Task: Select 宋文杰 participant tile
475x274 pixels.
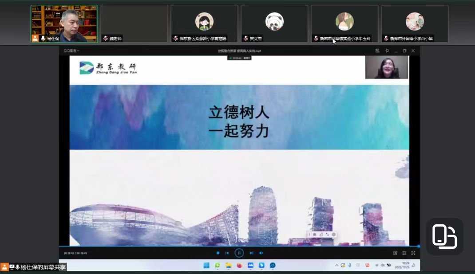Action: 274,24
